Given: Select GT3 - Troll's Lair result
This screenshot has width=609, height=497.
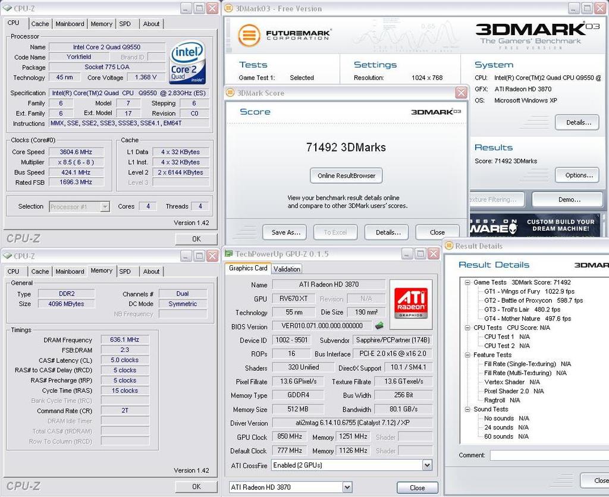Looking at the screenshot, I should (x=522, y=310).
